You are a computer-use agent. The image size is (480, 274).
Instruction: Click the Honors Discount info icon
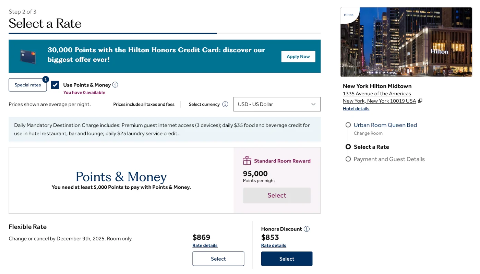tap(307, 229)
